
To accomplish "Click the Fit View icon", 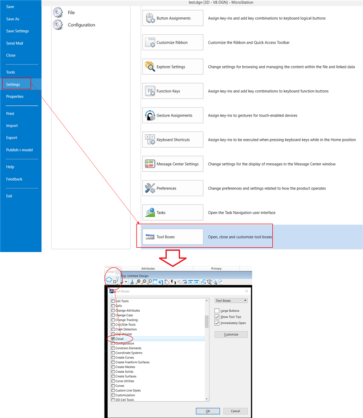I will [x=155, y=282].
